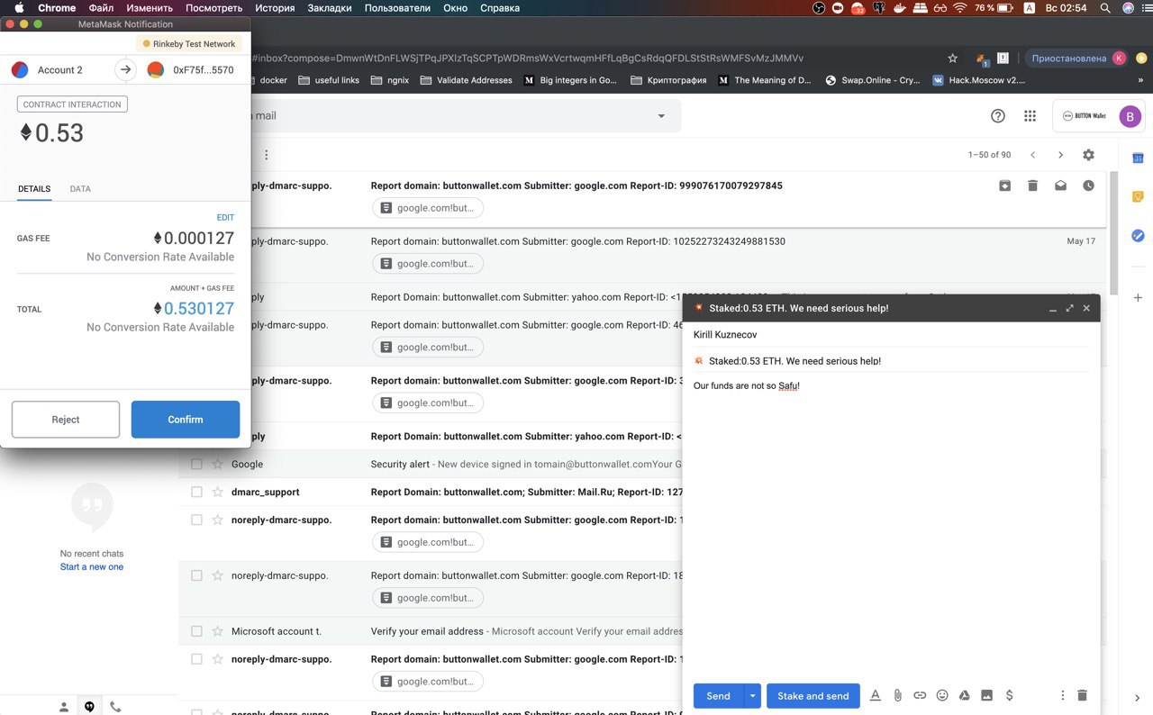1153x715 pixels.
Task: Bookmark this page with the star icon
Action: (x=952, y=58)
